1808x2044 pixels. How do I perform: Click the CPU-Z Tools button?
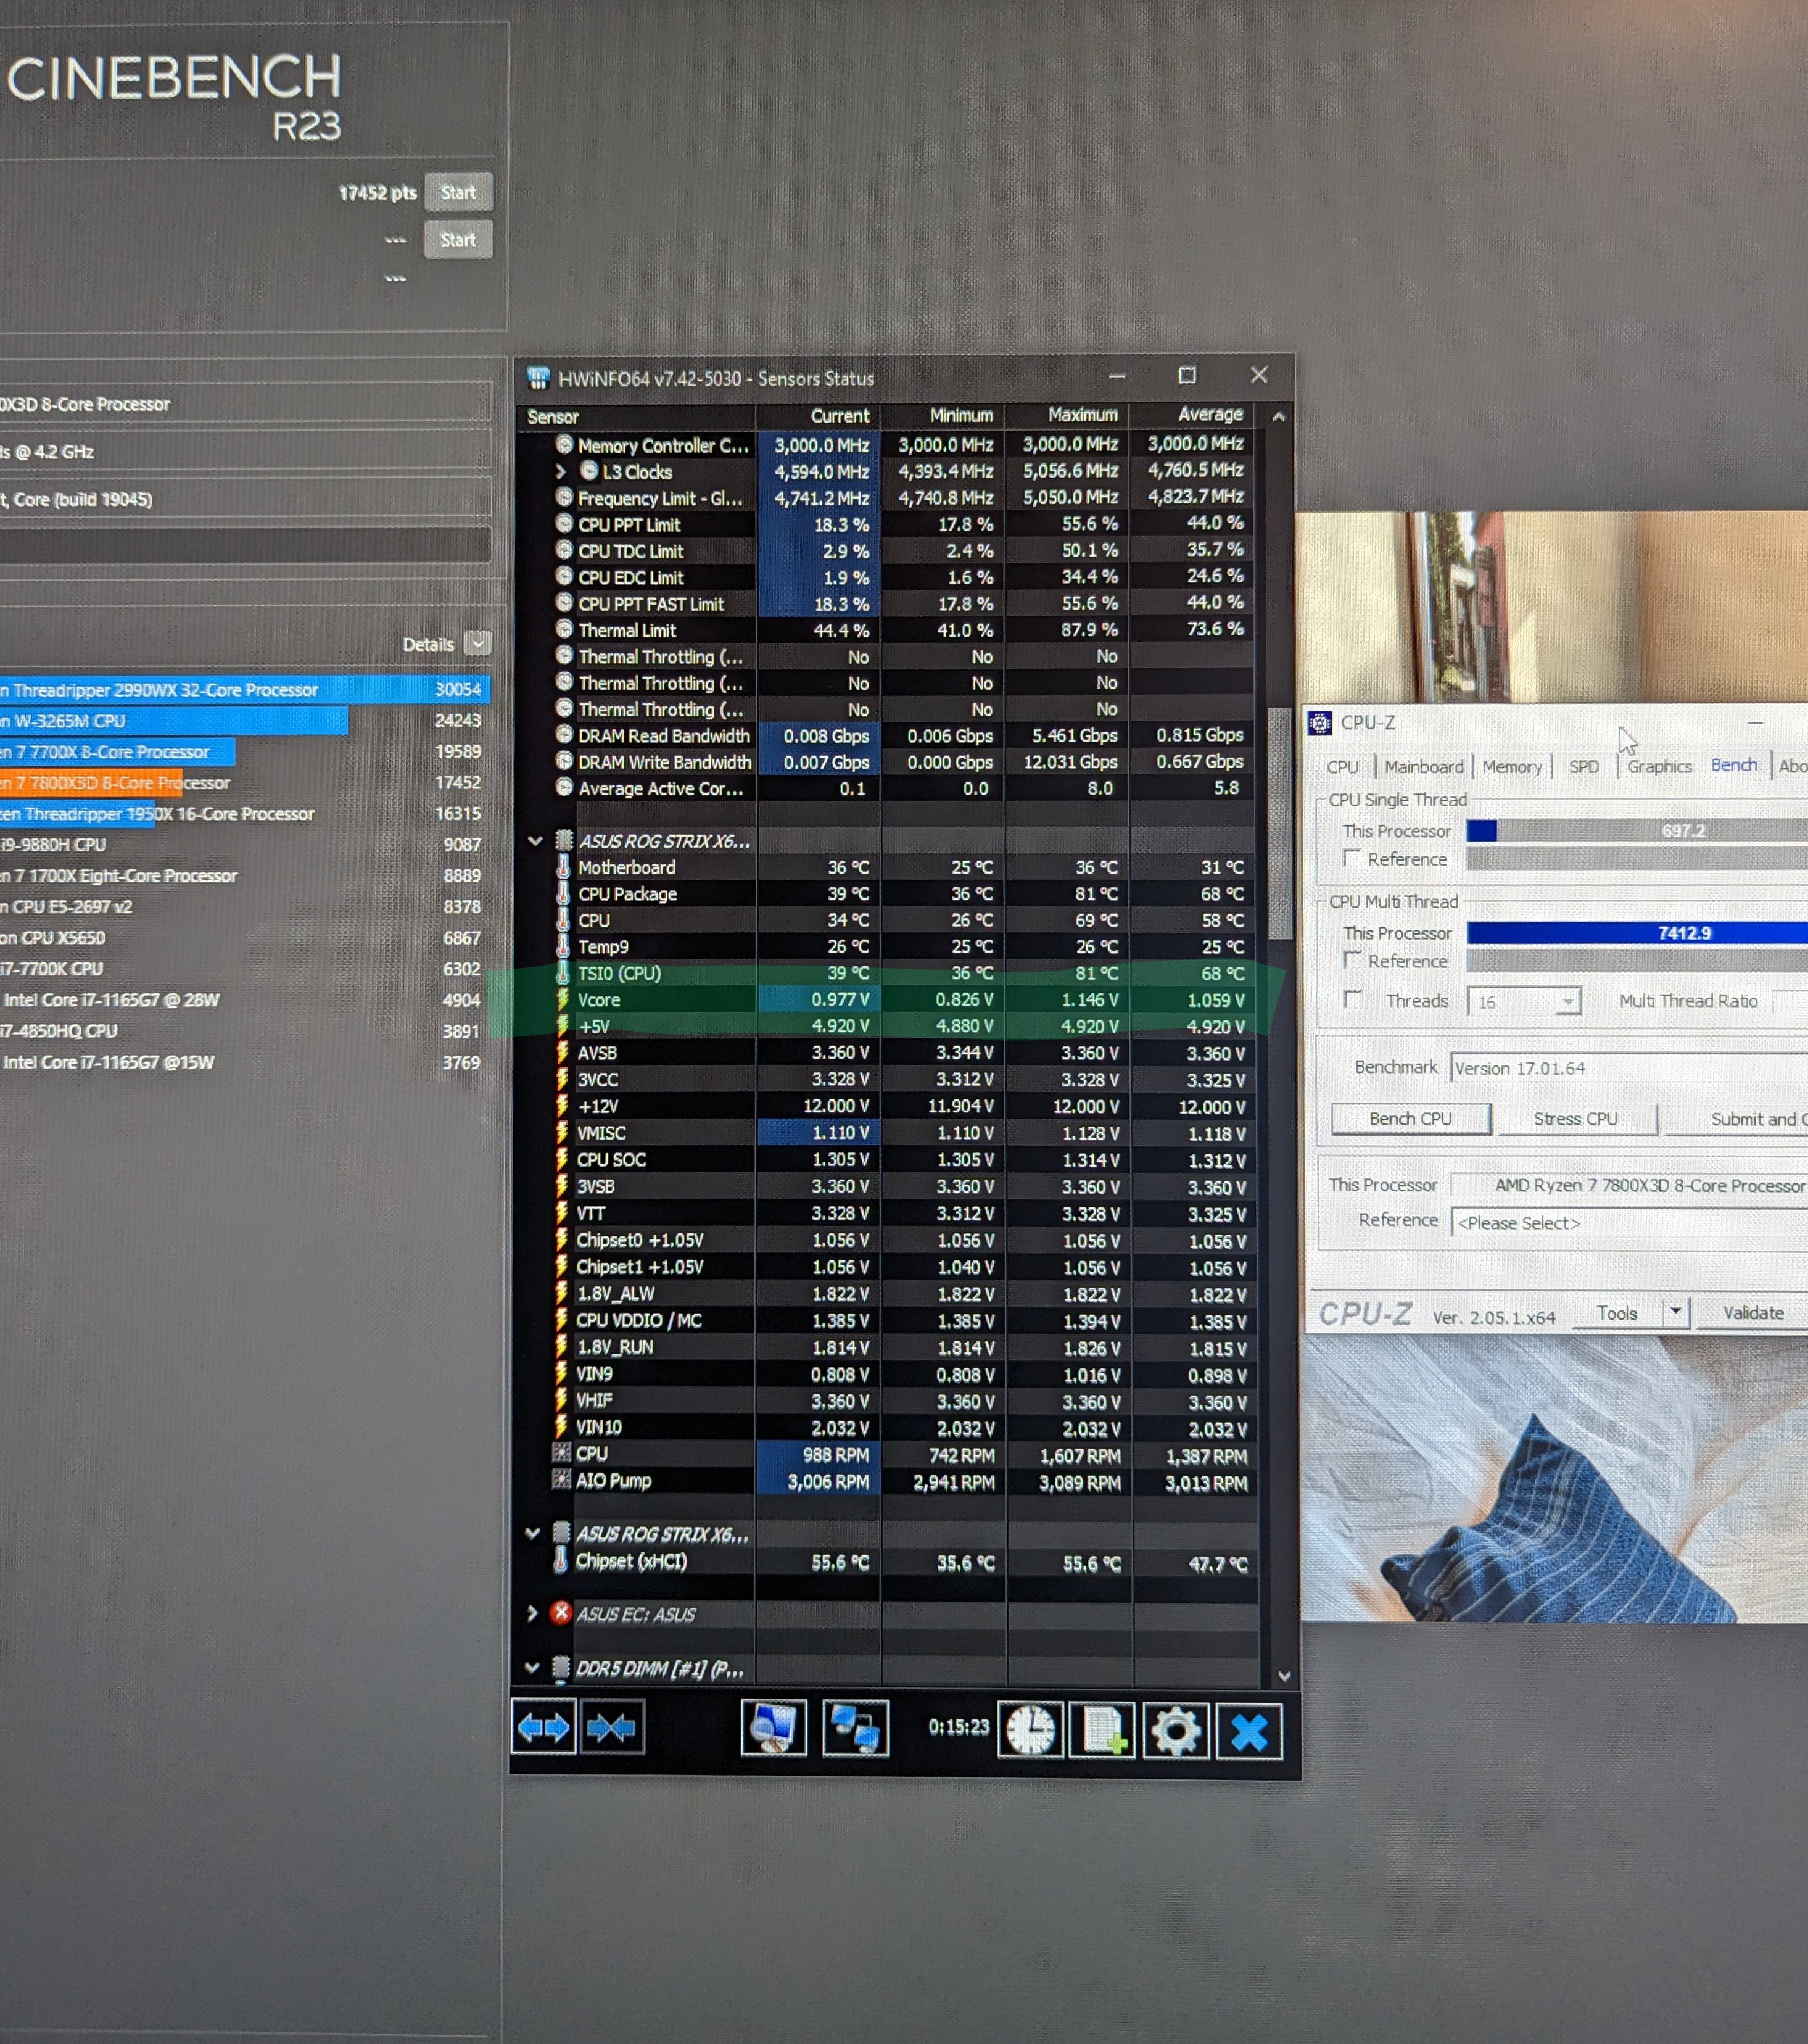[x=1617, y=1313]
